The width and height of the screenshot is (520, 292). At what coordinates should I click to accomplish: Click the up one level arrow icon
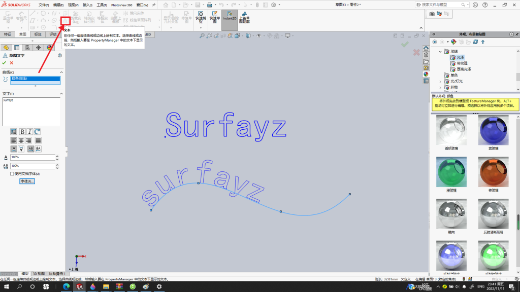483,42
